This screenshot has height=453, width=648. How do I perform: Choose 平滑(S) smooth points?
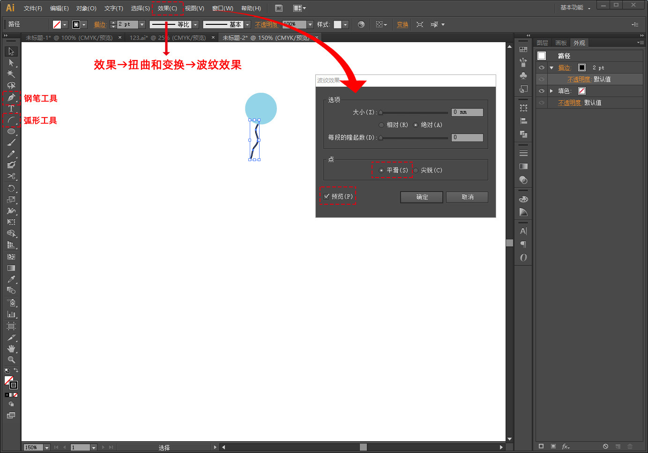click(x=381, y=171)
